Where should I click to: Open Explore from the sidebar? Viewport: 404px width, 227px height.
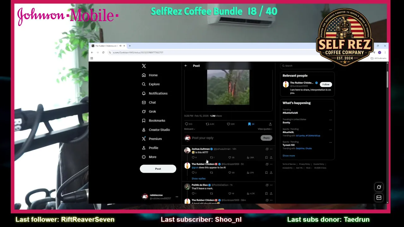(151, 84)
